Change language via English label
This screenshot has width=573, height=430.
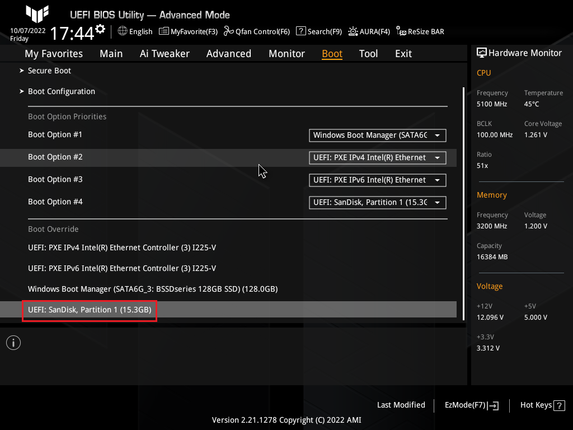click(x=140, y=31)
